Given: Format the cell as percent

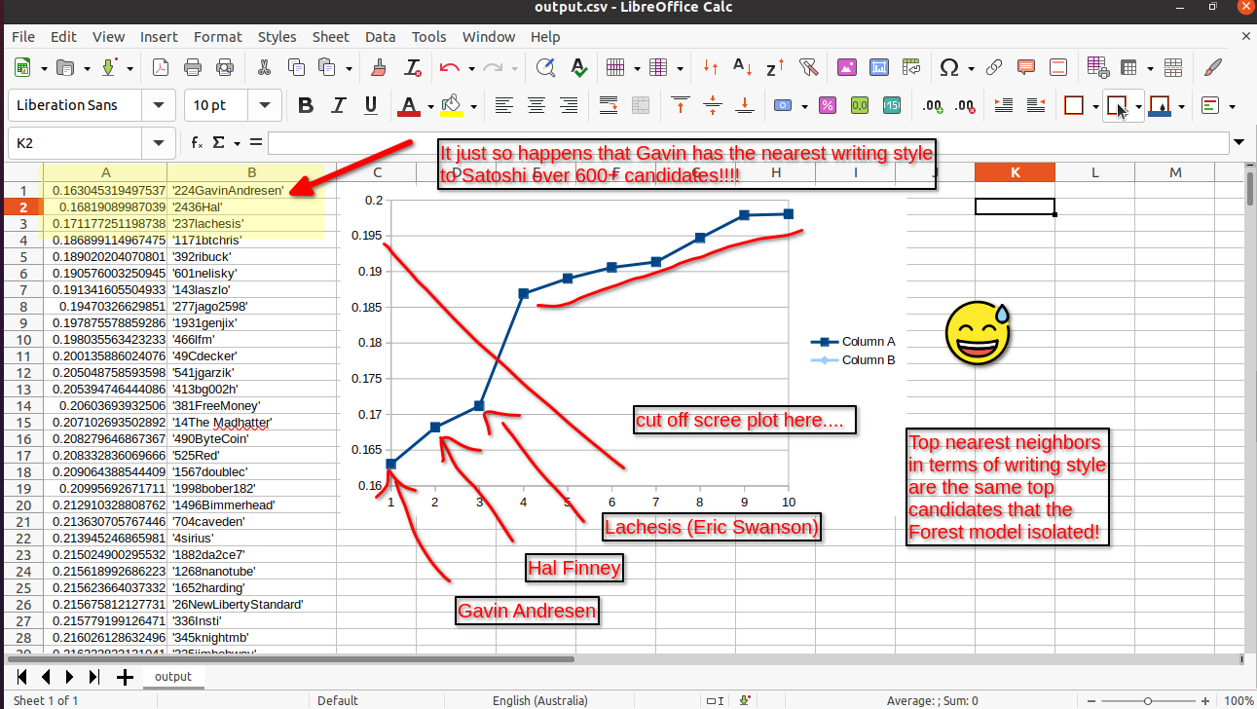Looking at the screenshot, I should (x=828, y=105).
